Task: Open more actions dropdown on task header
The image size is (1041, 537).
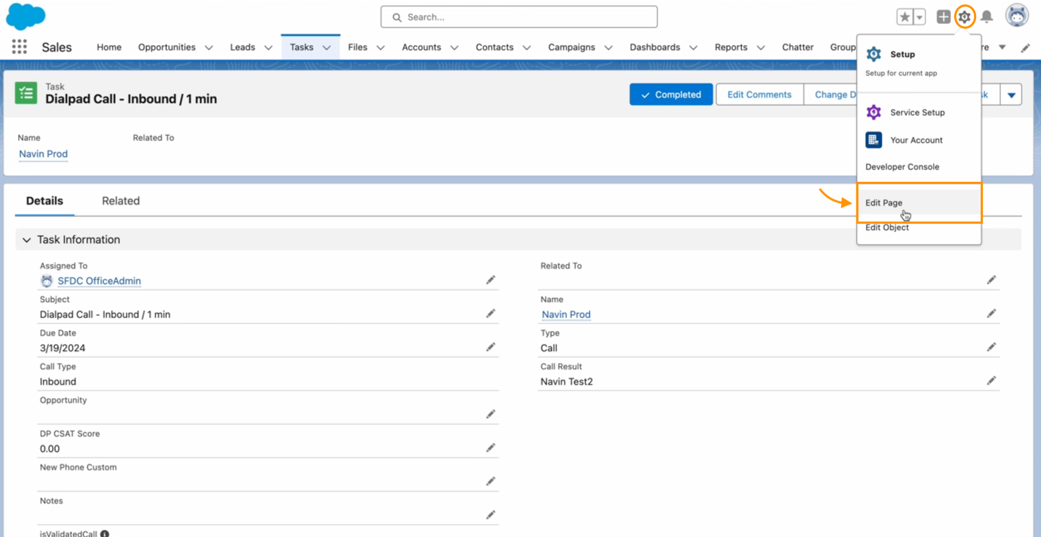Action: pyautogui.click(x=1011, y=95)
